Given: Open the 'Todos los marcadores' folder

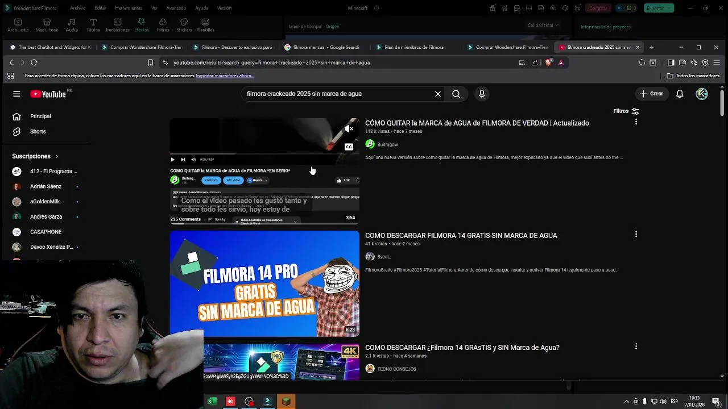Looking at the screenshot, I should pos(693,76).
